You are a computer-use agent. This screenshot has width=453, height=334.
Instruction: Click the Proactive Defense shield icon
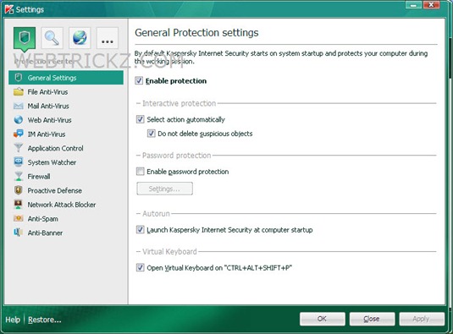19,190
